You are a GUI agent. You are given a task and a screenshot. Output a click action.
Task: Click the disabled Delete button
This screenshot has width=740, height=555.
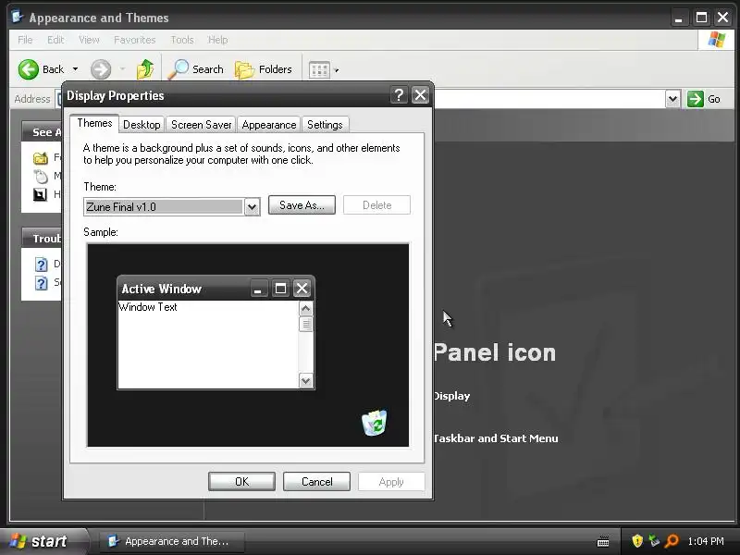[376, 205]
